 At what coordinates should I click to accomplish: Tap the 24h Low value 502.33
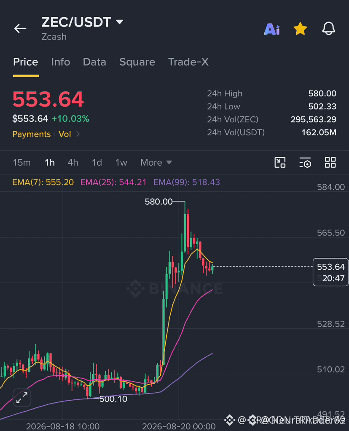[322, 106]
